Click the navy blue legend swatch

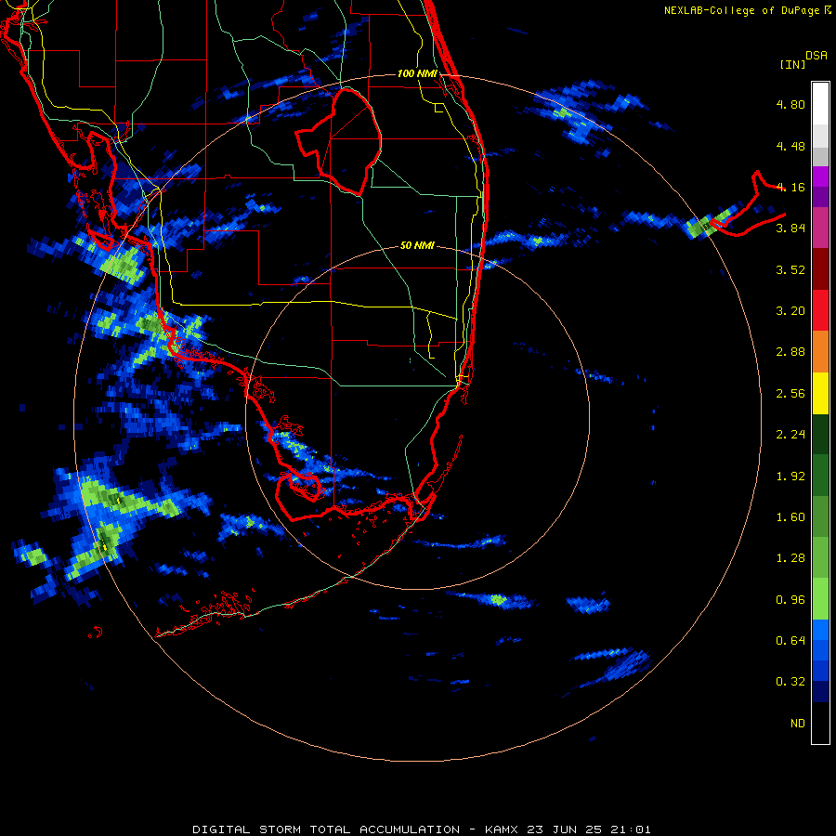(820, 691)
